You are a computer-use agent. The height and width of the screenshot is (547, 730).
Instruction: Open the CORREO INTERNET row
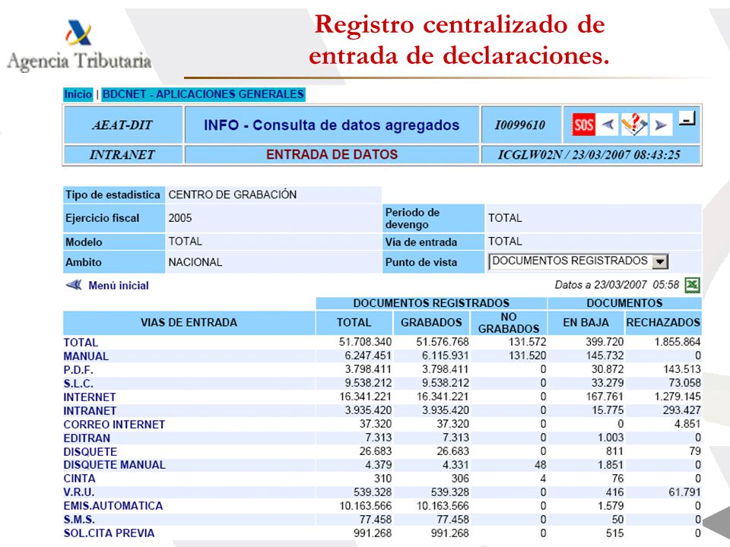114,425
